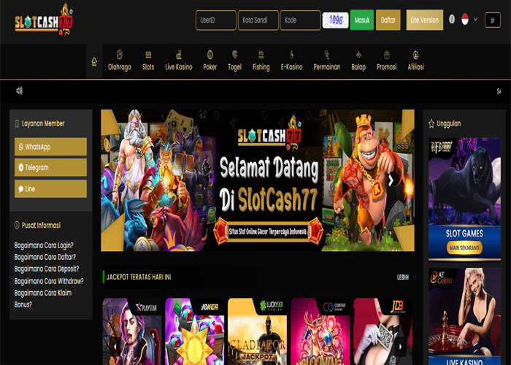Open the Togel category
The width and height of the screenshot is (511, 365).
[234, 61]
